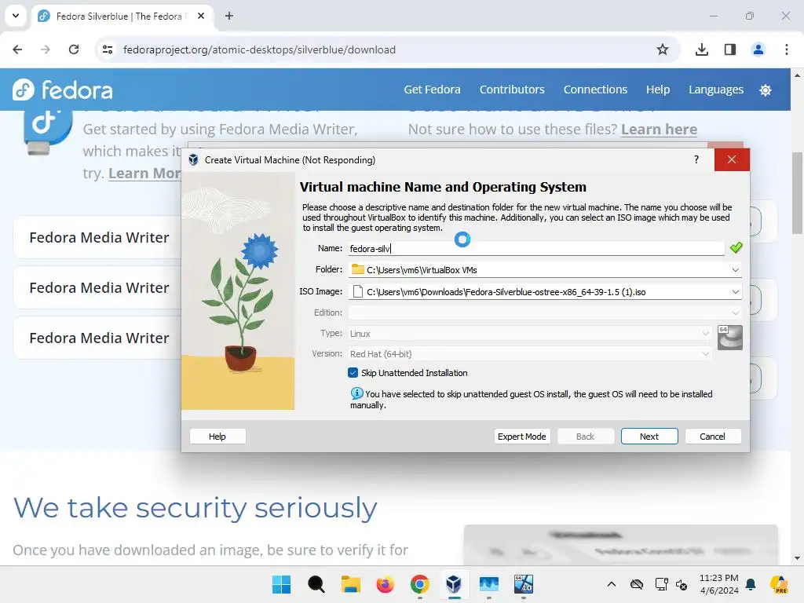Click the file icon in ISO Image field
Screen dimensions: 804x603
[358, 292]
